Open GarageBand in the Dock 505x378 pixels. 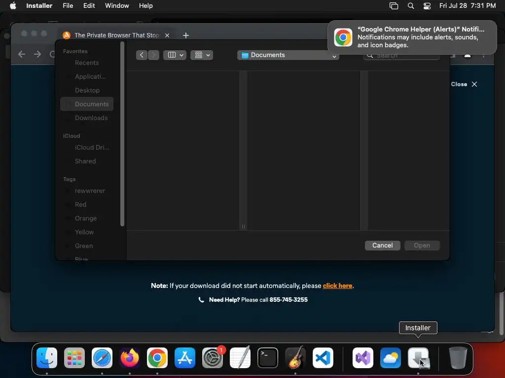295,358
